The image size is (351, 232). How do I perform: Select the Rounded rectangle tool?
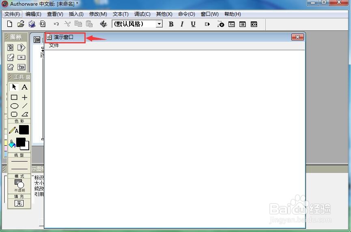(x=14, y=114)
